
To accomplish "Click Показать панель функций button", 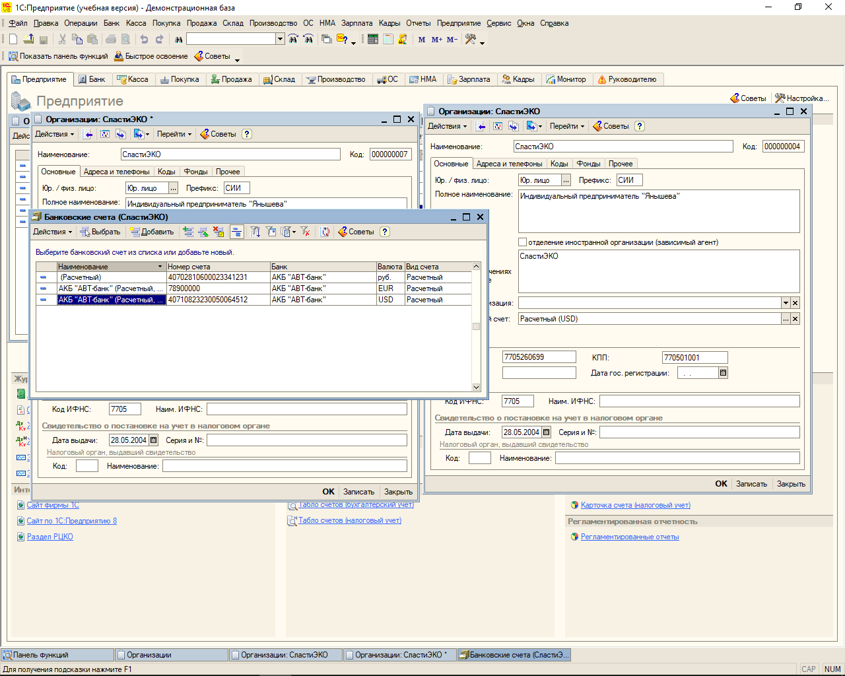I will tap(58, 56).
